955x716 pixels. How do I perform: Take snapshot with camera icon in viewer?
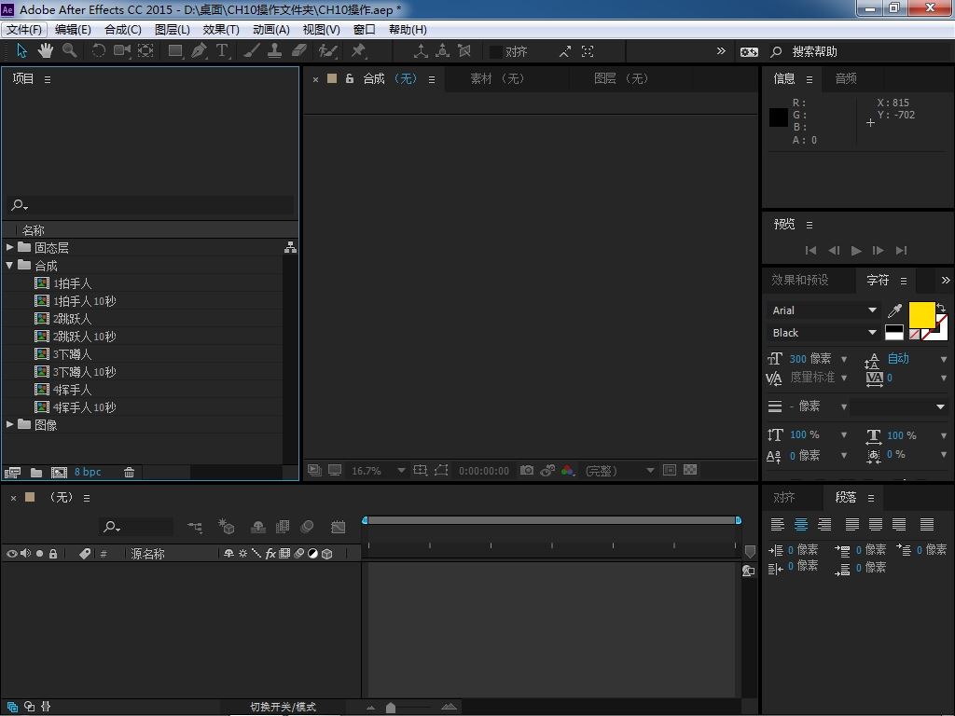point(527,470)
